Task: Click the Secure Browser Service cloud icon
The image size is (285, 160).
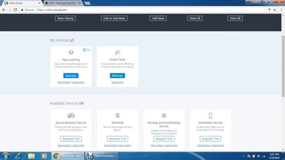Action: [x=71, y=116]
